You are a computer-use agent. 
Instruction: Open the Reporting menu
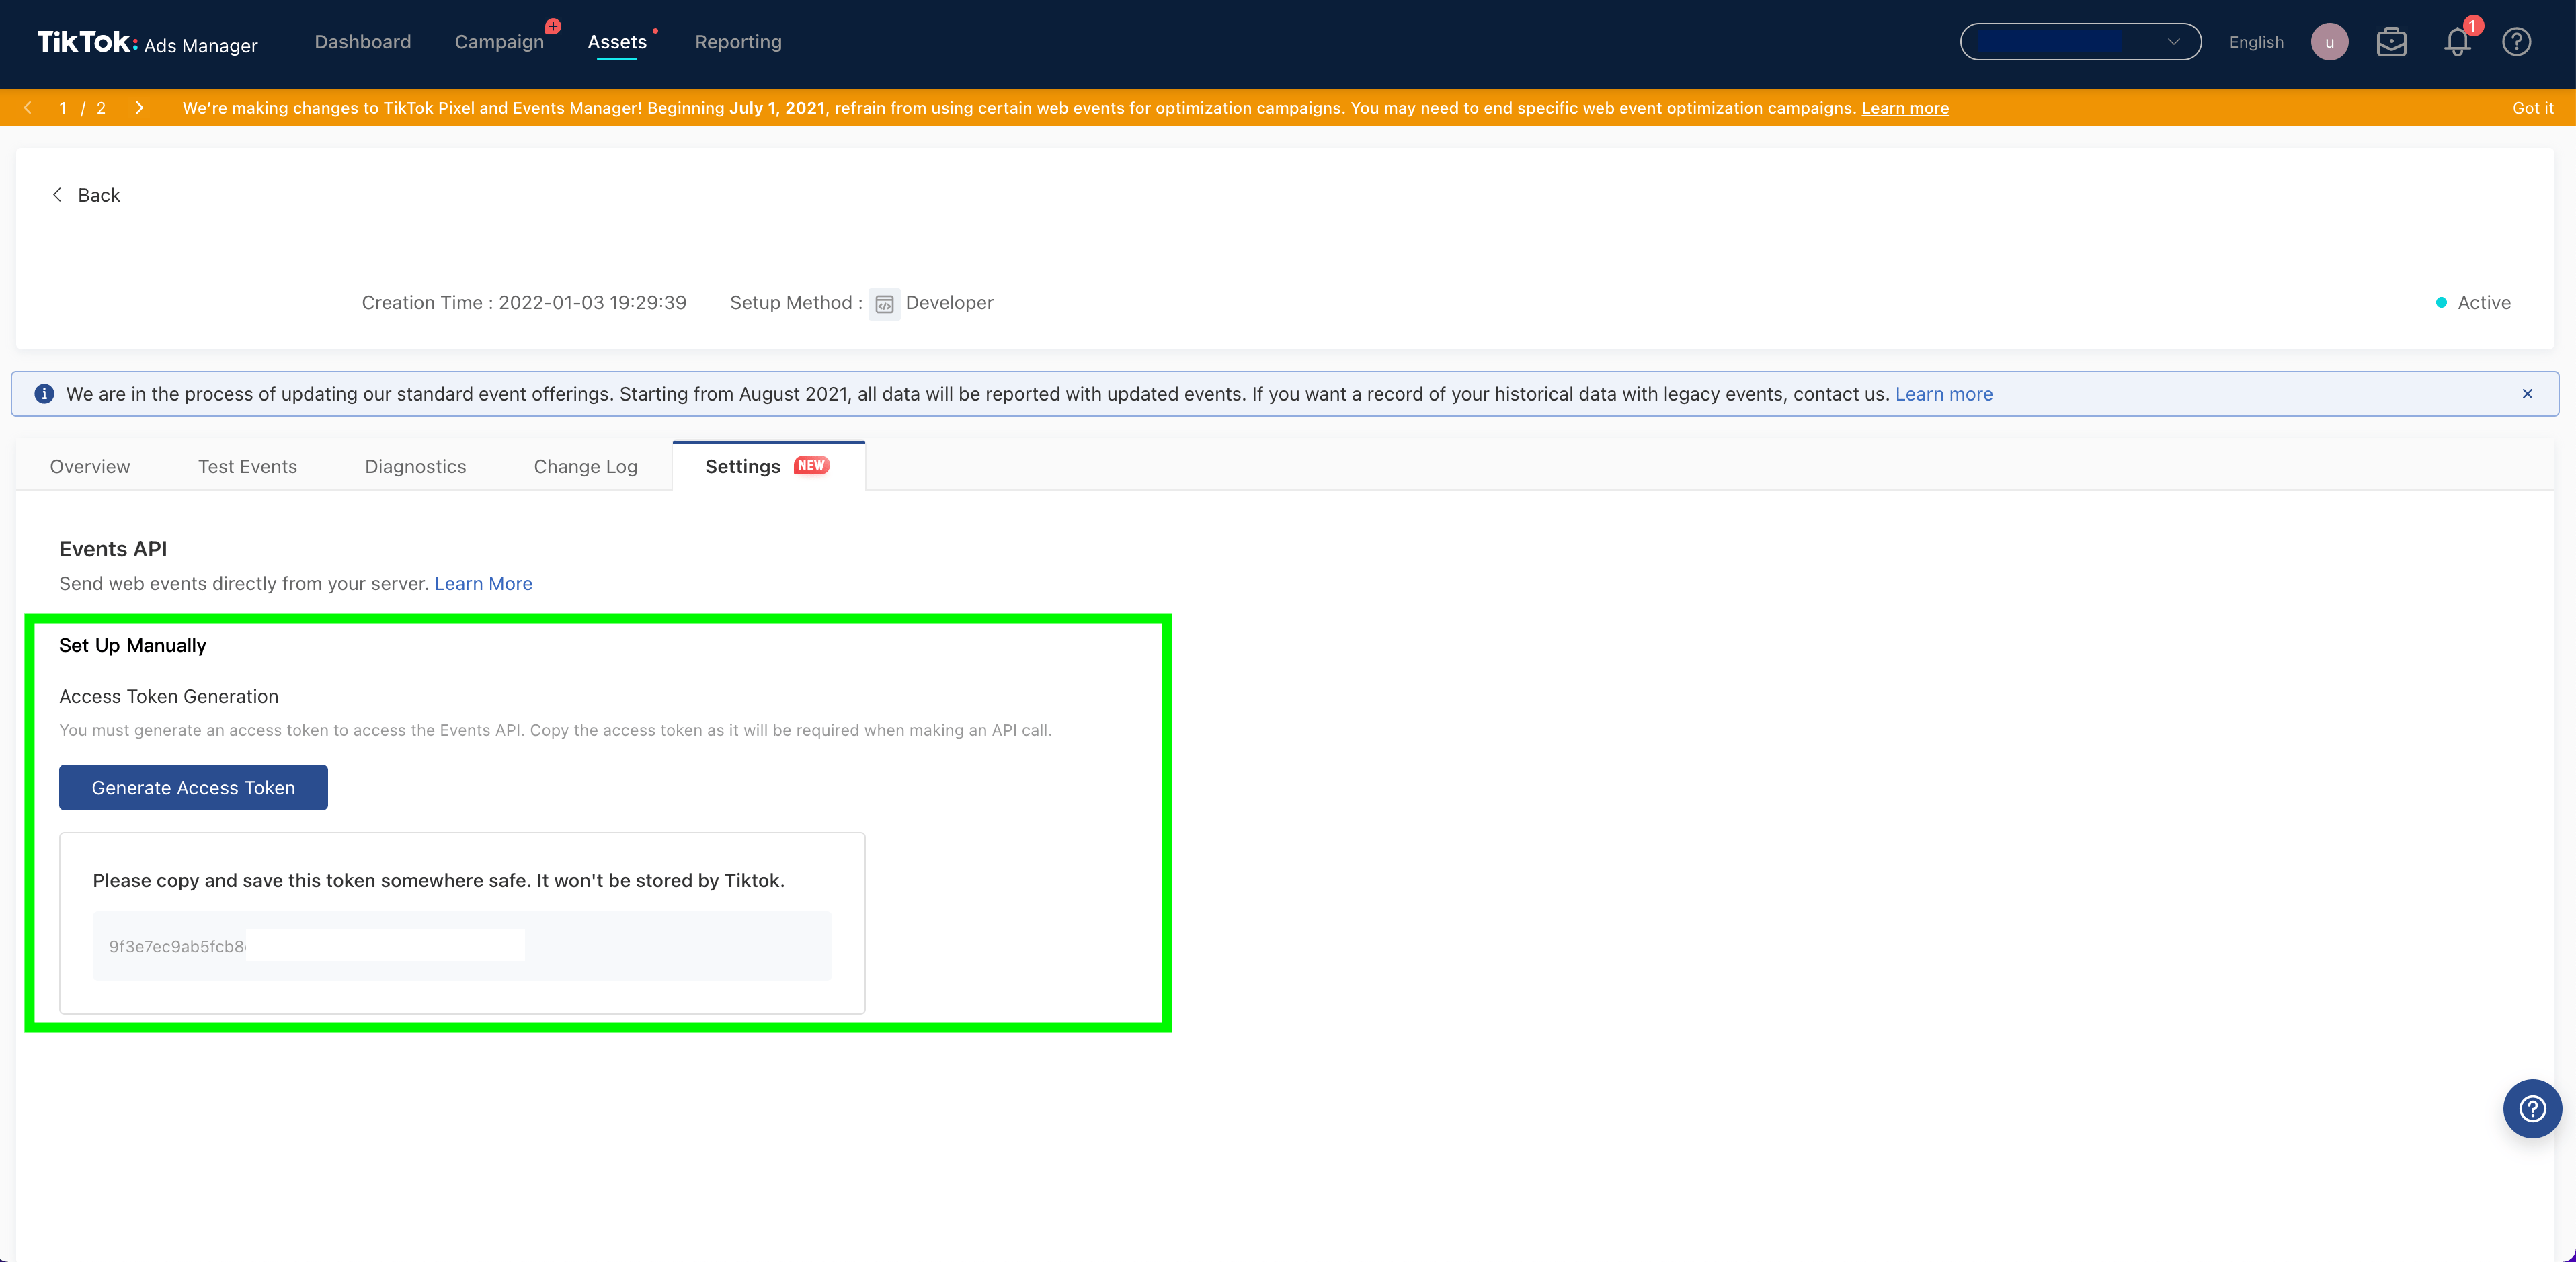tap(738, 42)
